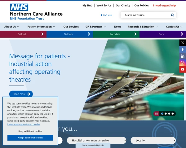Open Learn more about our cookies

24,124
